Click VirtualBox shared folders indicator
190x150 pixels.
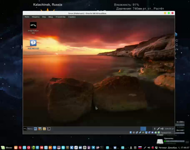click(x=143, y=132)
